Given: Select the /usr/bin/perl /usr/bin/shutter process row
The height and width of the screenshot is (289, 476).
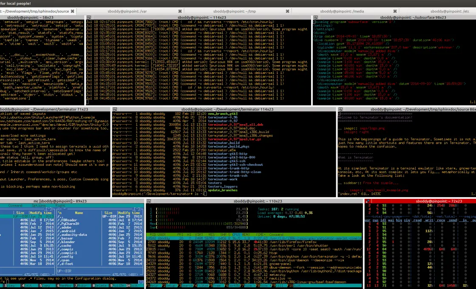Looking at the screenshot, I should point(254,246).
